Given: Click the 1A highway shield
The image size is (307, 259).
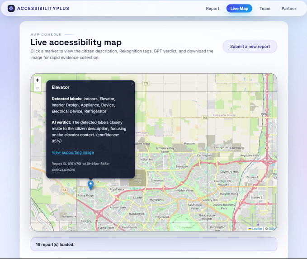Looking at the screenshot, I should point(65,190).
